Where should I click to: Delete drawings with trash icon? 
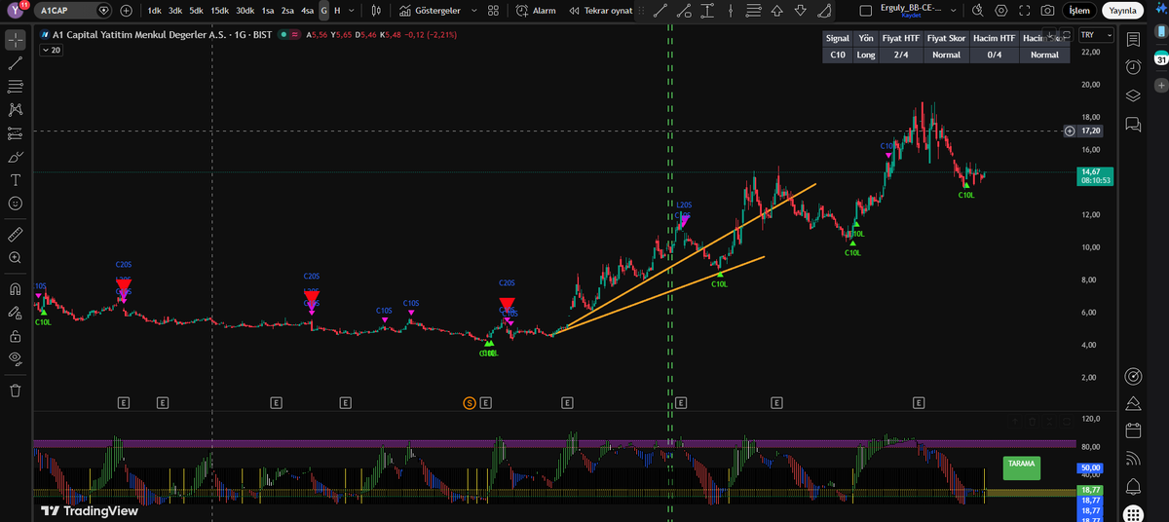(15, 391)
